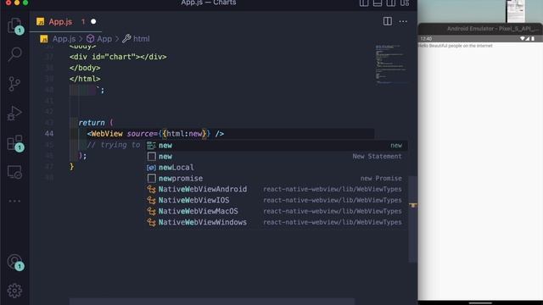Click 'Hello Beautiful people' text in emulator

(x=456, y=46)
